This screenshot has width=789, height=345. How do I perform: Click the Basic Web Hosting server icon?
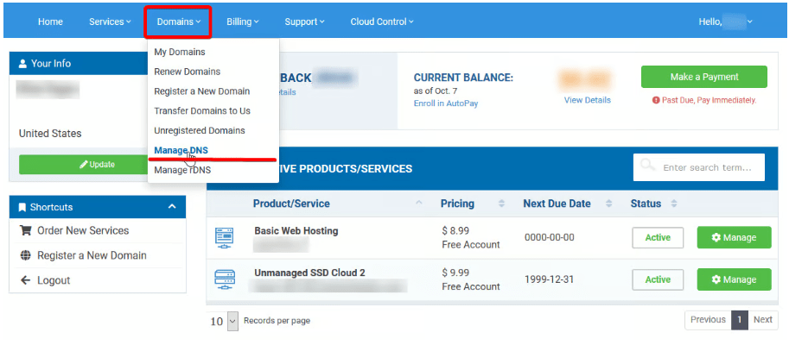pyautogui.click(x=224, y=237)
